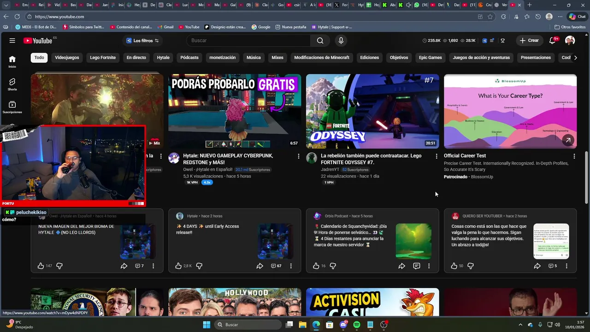Open the YouTube hamburger guide menu
This screenshot has height=332, width=590.
12,41
